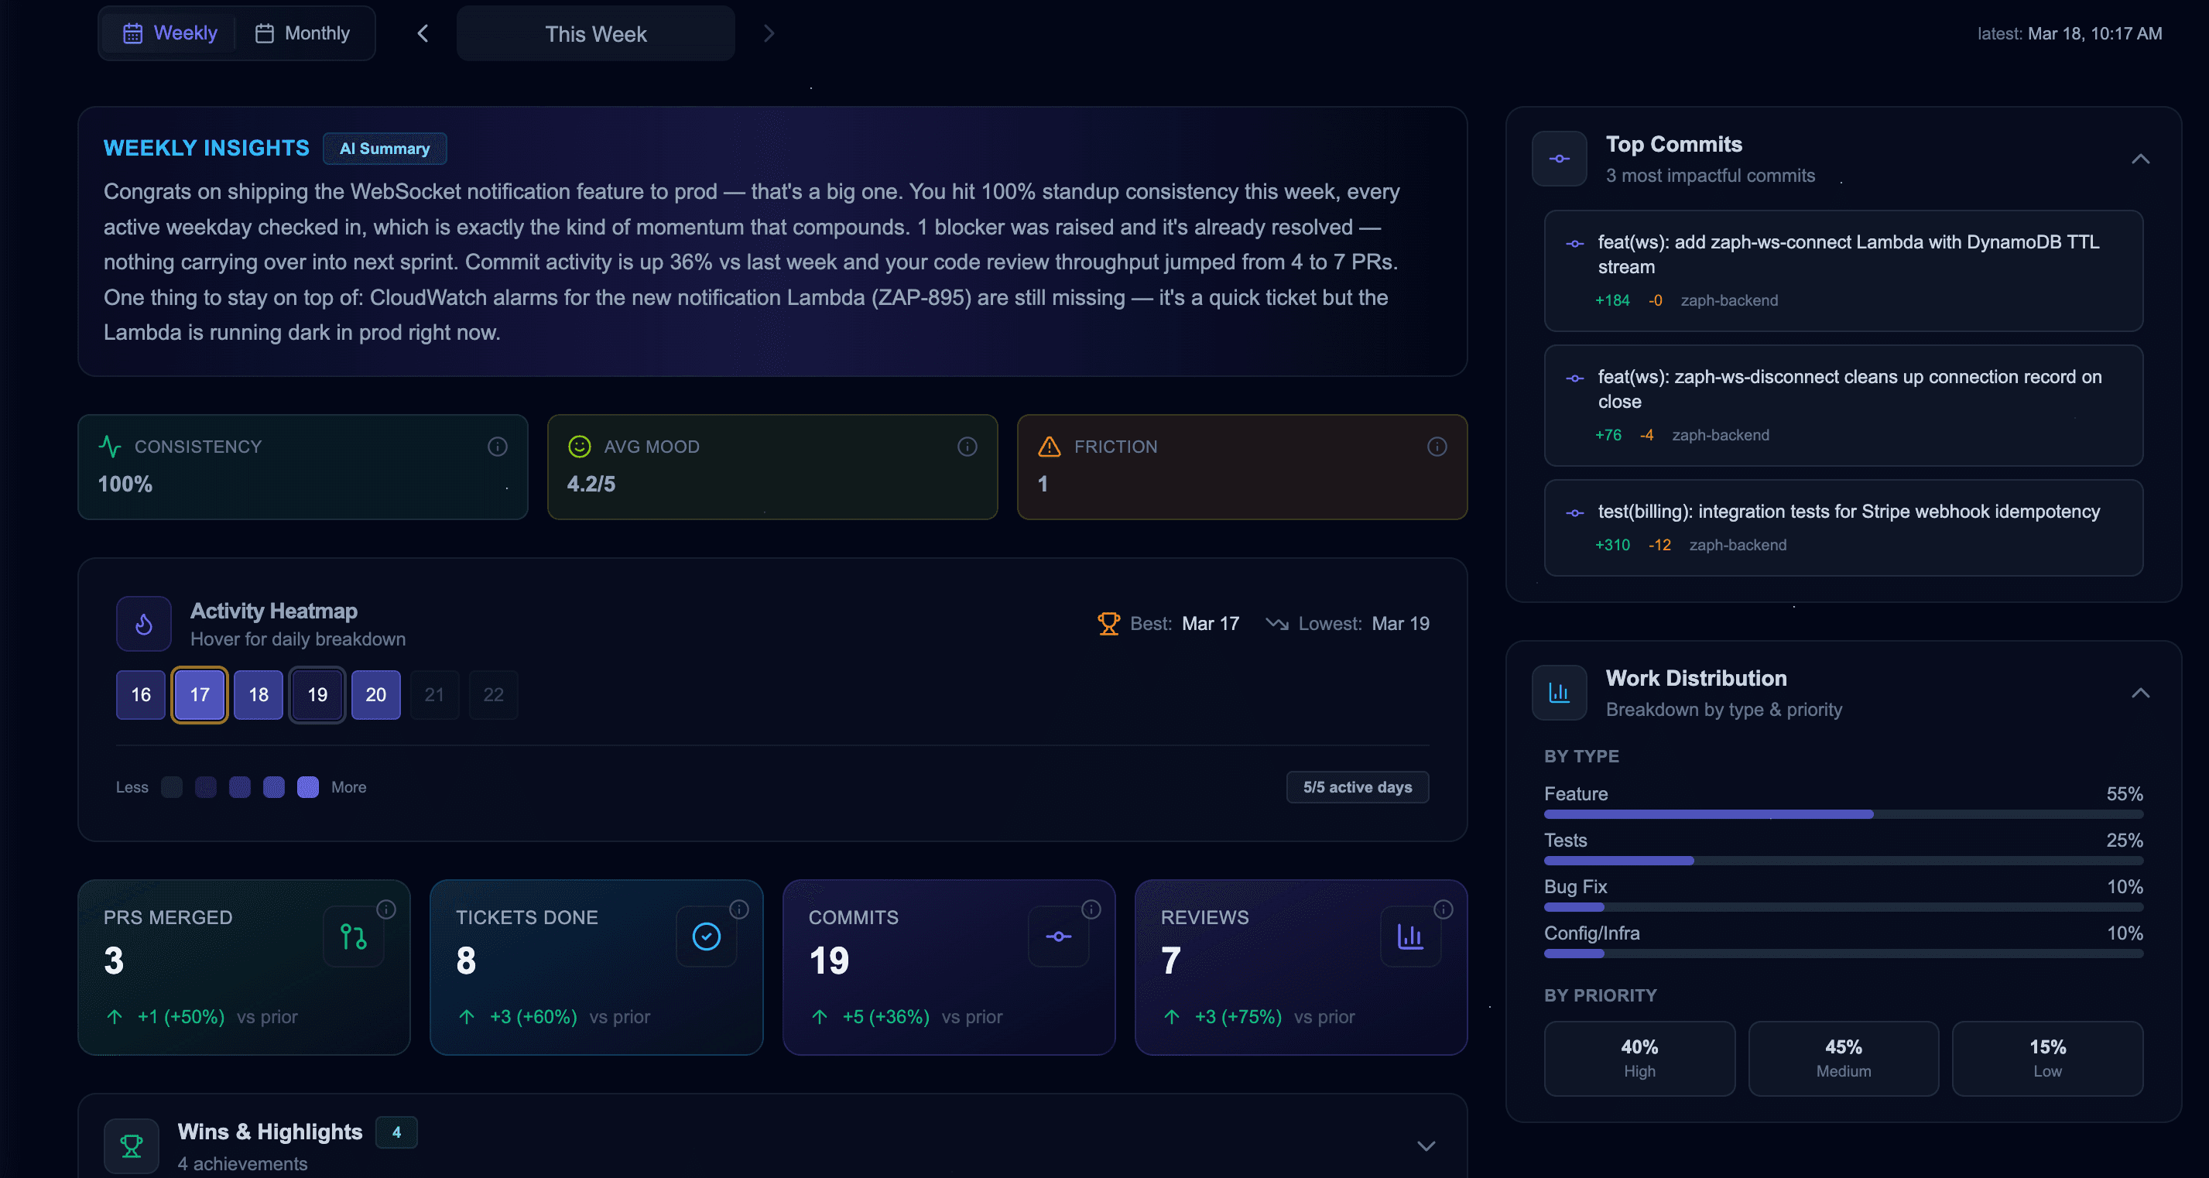Collapse the Top Commits panel
This screenshot has height=1178, width=2209.
point(2140,159)
